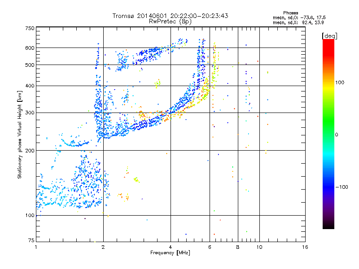Click the colorbar tick label '0'
359x269 pixels.
click(x=337, y=134)
